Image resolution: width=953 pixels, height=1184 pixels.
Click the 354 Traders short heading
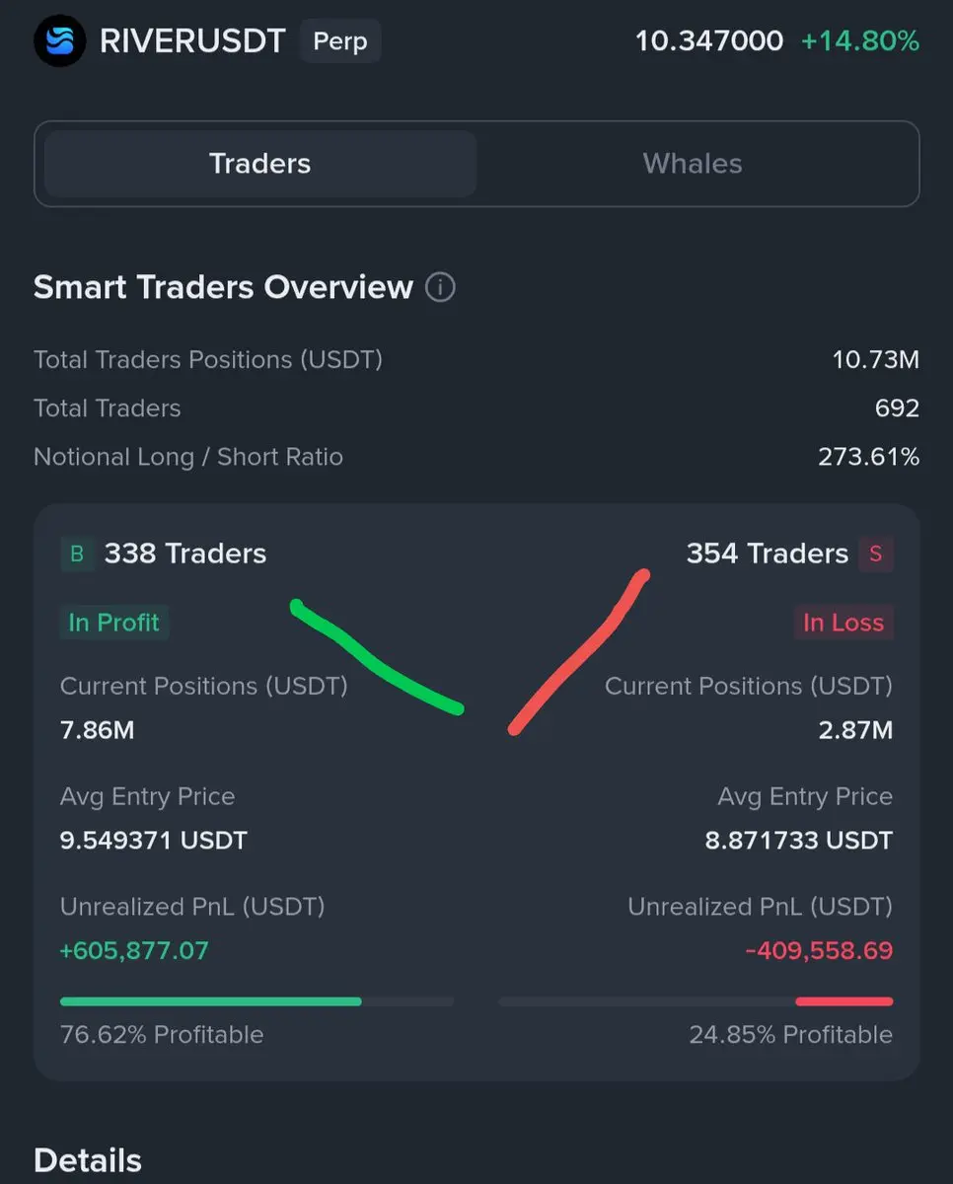click(x=768, y=554)
